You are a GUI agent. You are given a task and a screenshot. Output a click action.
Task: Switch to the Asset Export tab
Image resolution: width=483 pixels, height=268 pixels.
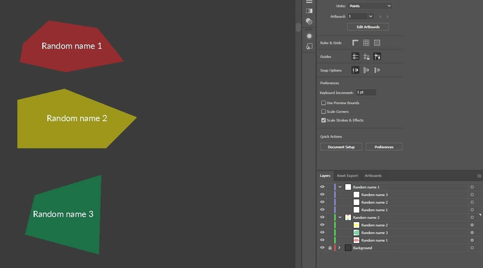[x=347, y=176]
